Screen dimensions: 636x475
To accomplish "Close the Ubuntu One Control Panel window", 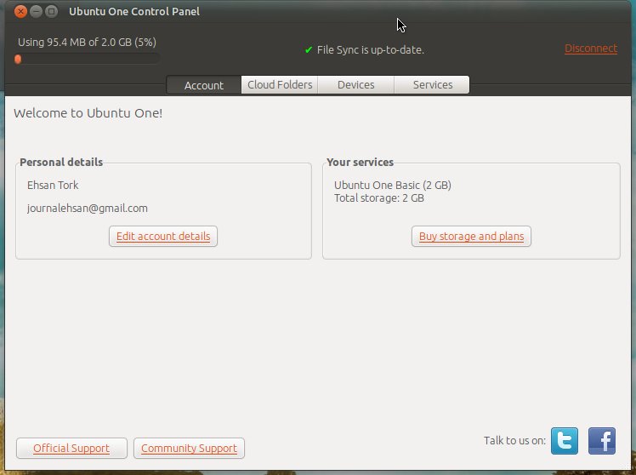I will [x=20, y=11].
